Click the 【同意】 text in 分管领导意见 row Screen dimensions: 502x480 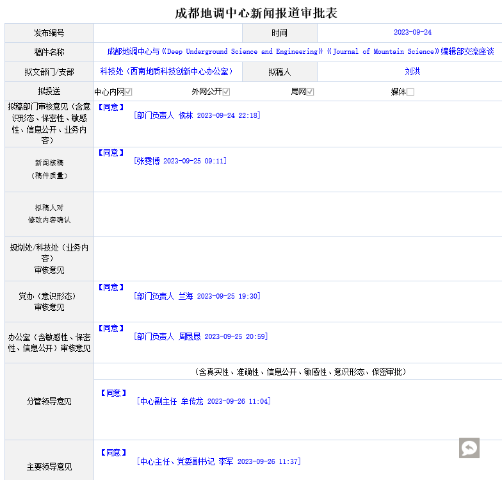tap(113, 393)
